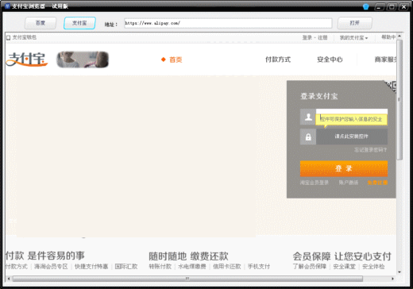This screenshot has width=413, height=289.
Task: Open the 了解会员保障 link
Action: pos(310,267)
